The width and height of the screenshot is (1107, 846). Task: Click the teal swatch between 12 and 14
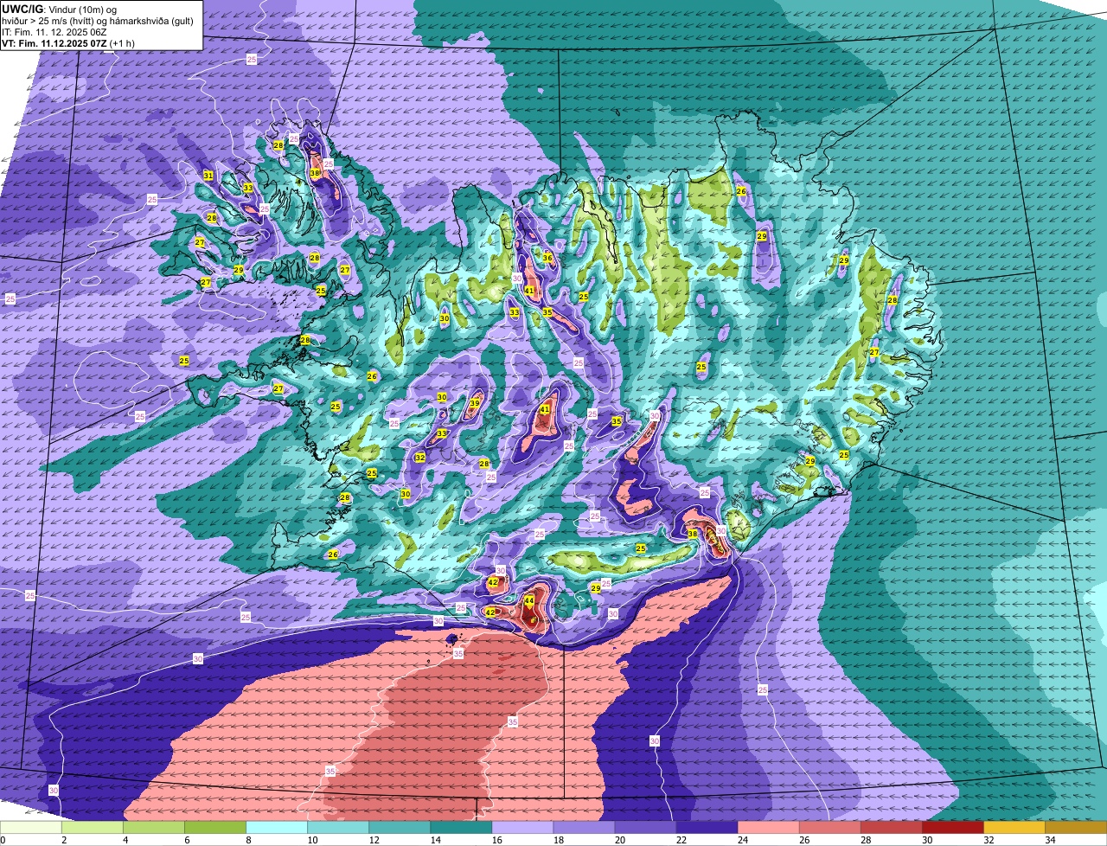click(x=400, y=827)
